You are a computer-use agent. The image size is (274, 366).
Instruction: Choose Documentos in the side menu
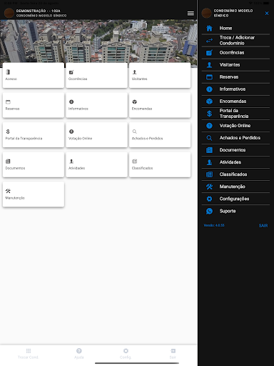point(235,150)
